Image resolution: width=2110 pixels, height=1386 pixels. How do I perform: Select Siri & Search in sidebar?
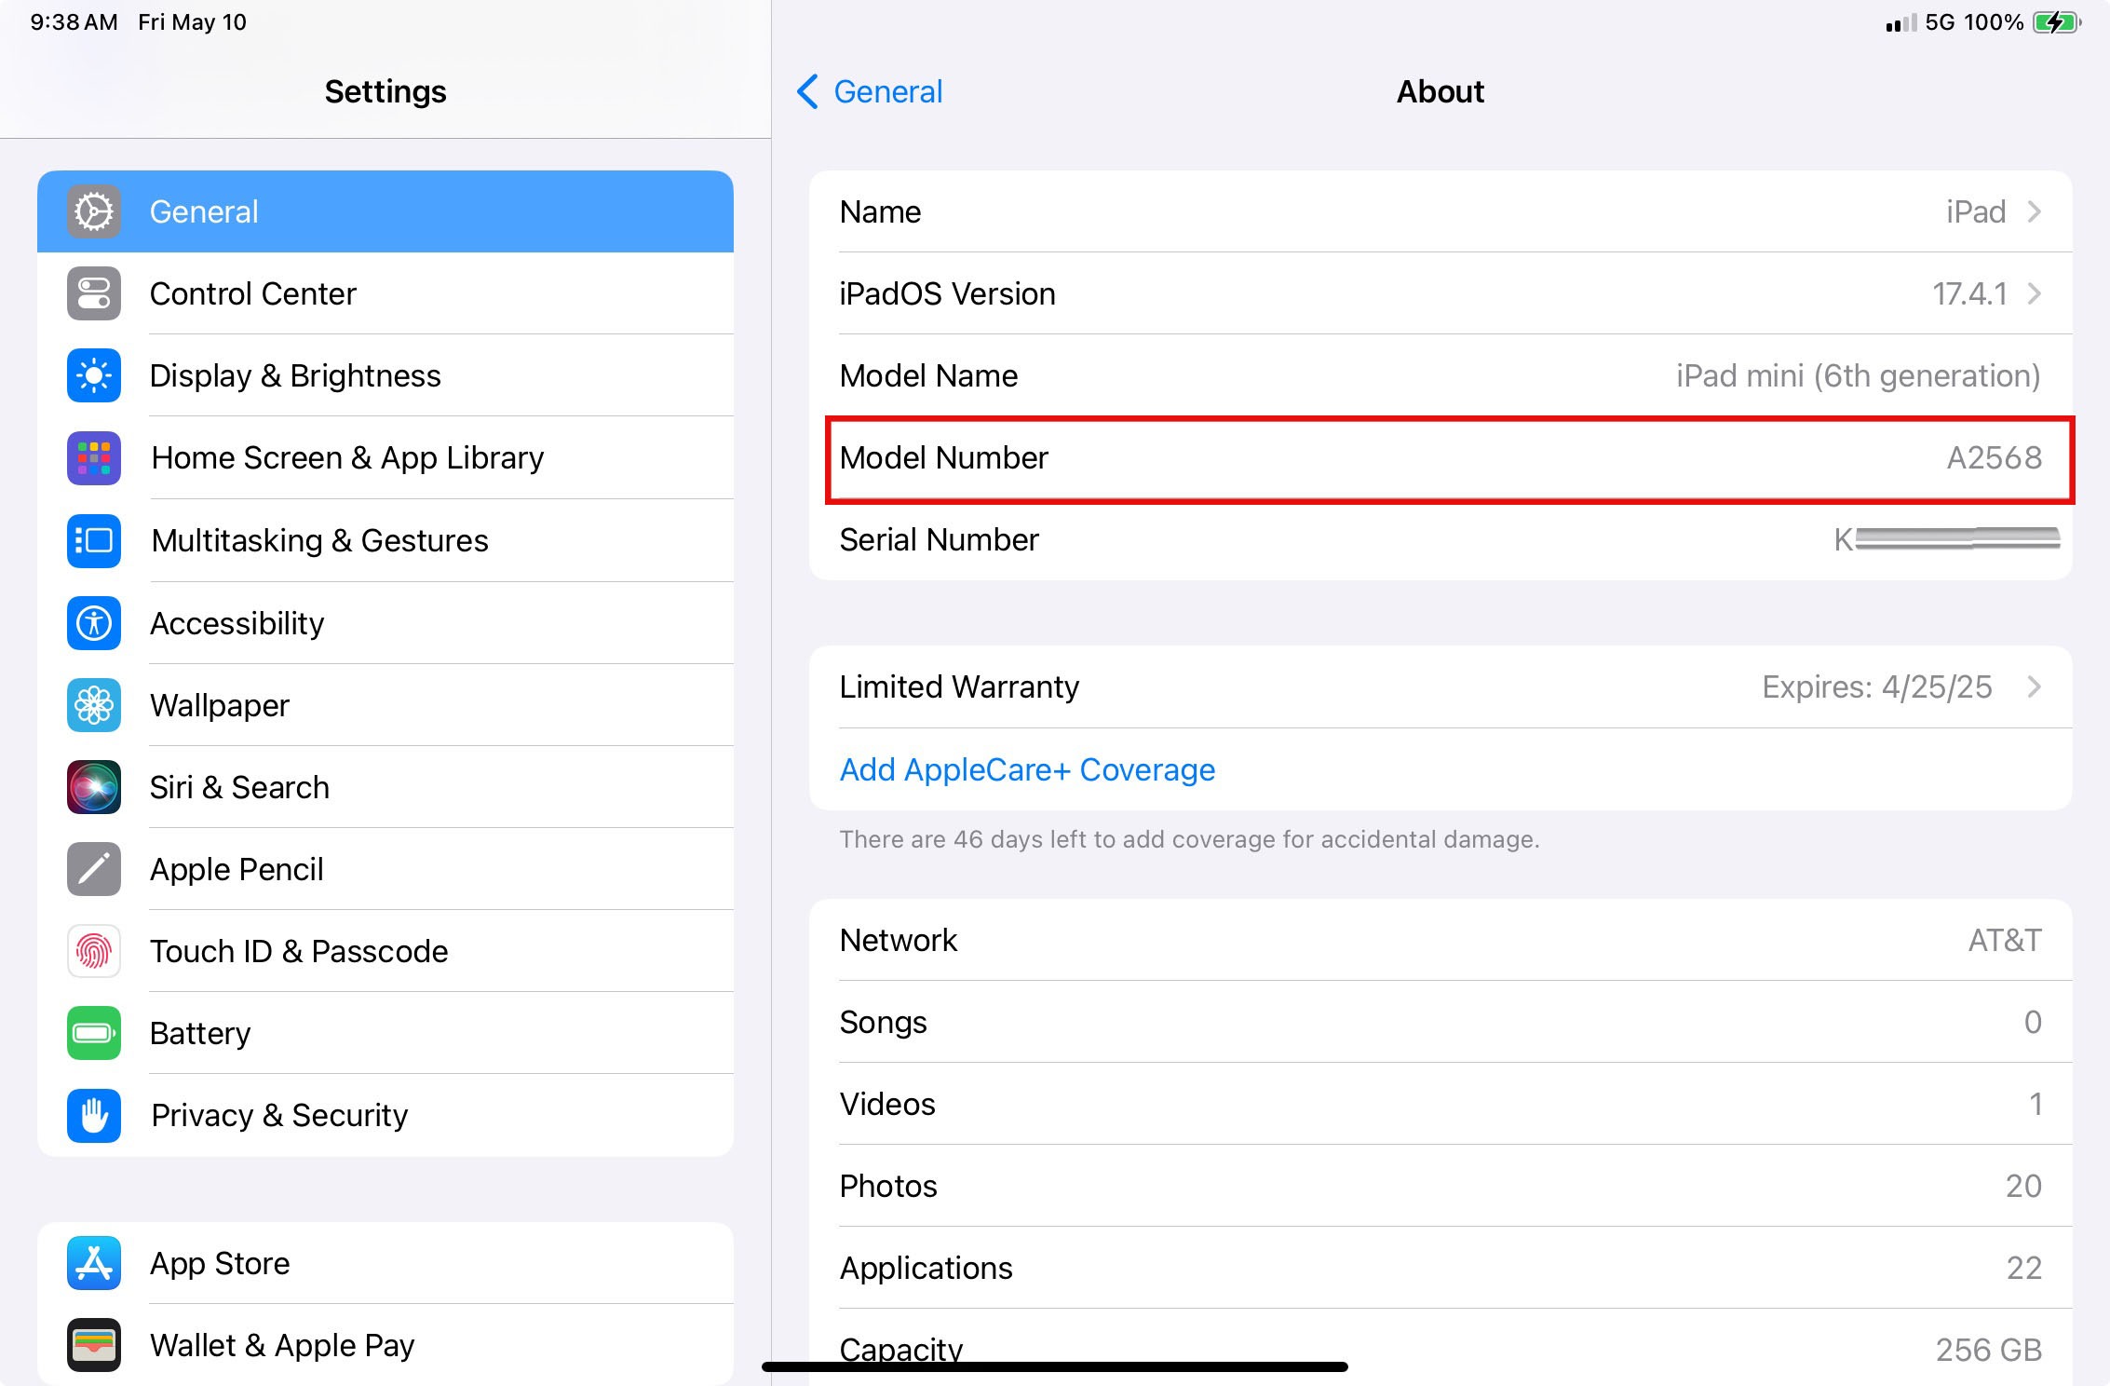385,787
